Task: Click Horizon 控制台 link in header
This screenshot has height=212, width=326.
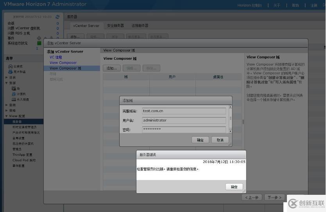Action: click(x=249, y=5)
